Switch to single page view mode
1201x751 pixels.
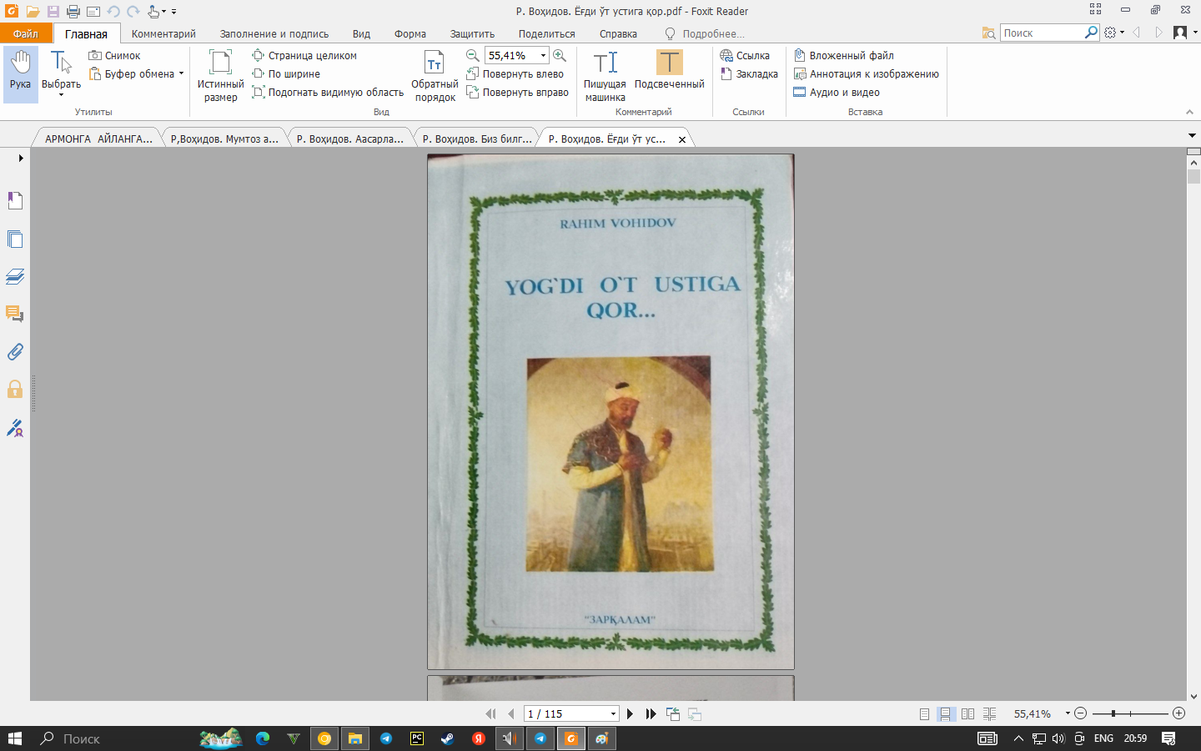click(924, 714)
